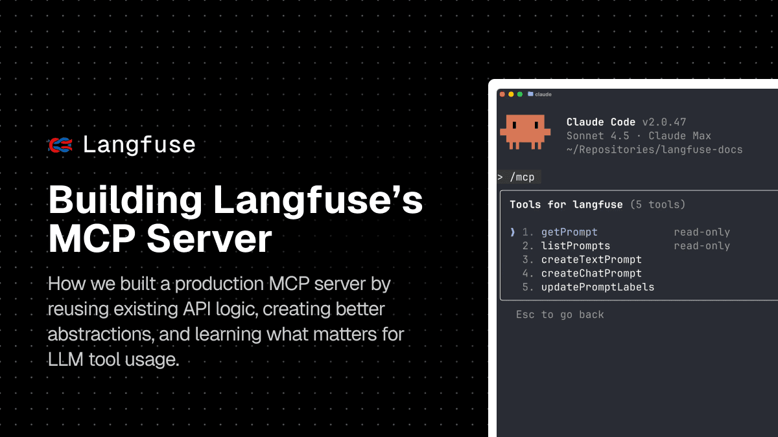Click the Esc to go back link
This screenshot has width=778, height=437.
pos(559,315)
